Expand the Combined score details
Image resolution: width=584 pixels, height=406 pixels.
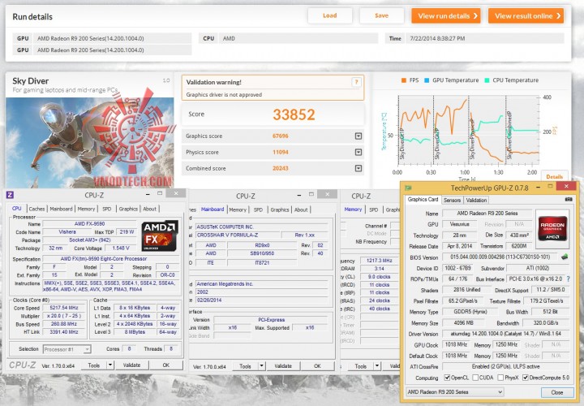coord(359,169)
